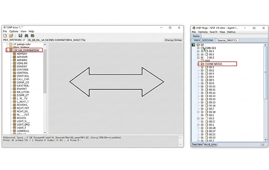Click the green root node icon in the right tree
269x170 pixels.
193,45
